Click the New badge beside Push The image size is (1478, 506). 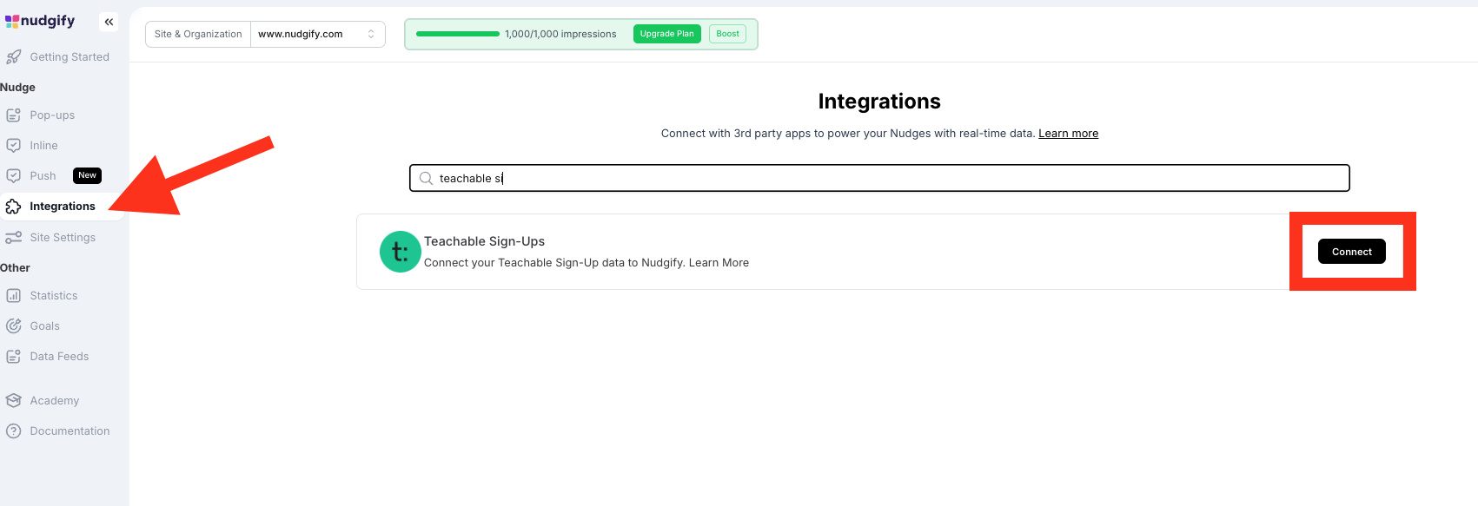88,175
